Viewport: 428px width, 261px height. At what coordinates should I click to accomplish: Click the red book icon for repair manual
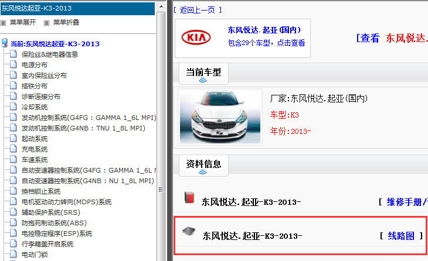[x=189, y=197]
